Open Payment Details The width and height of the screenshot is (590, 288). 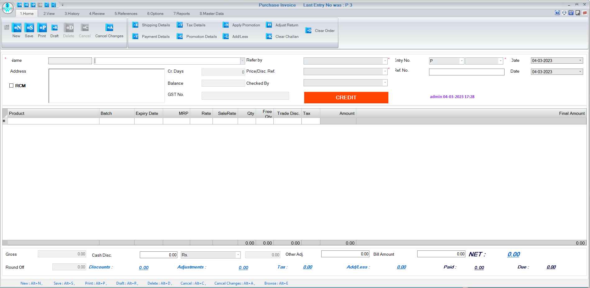click(151, 36)
